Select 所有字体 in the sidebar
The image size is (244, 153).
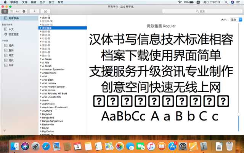(x=19, y=18)
